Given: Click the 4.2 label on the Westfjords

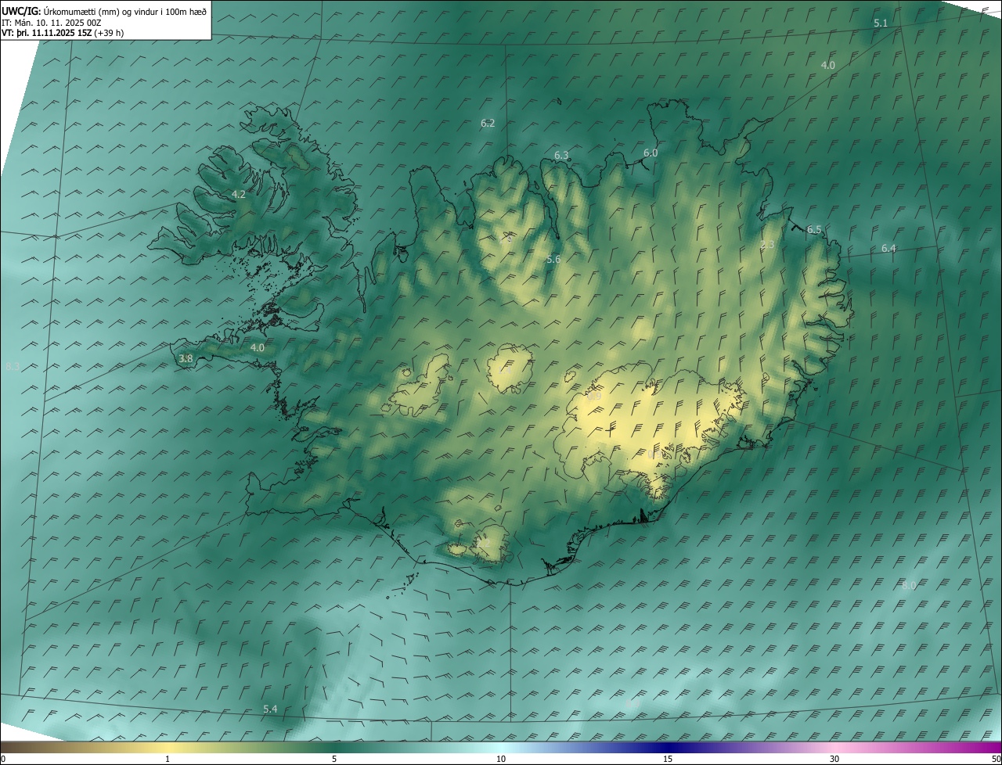Looking at the screenshot, I should pyautogui.click(x=239, y=195).
